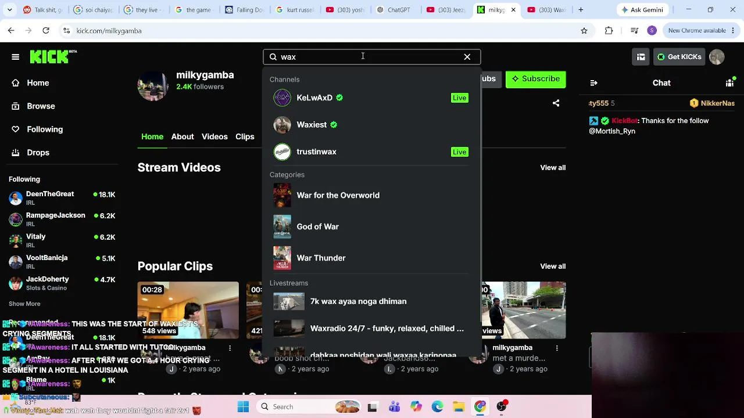Open OBS Studio from the taskbar
Viewport: 744px width, 418px height.
[x=502, y=407]
